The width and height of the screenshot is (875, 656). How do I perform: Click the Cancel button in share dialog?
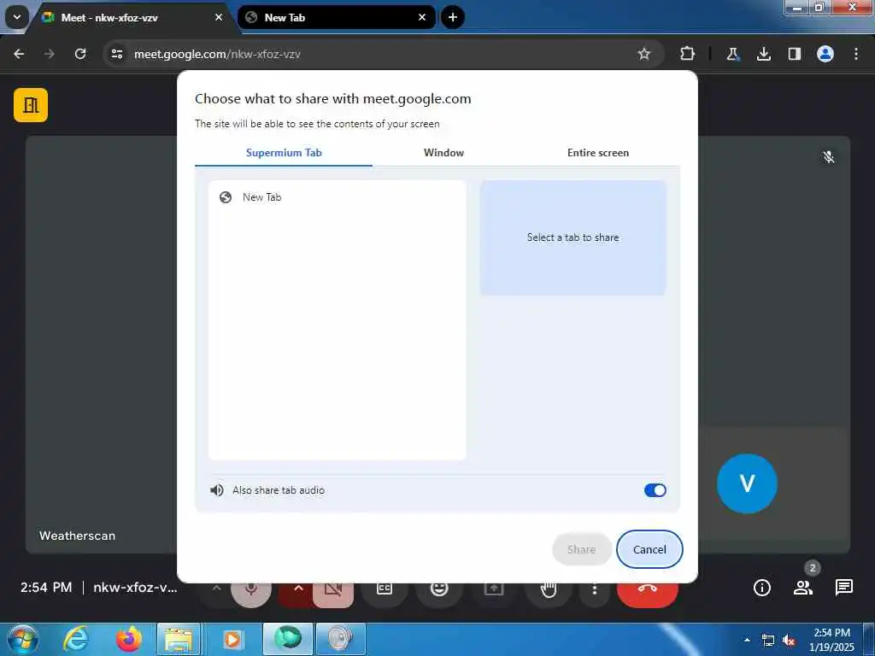pyautogui.click(x=649, y=549)
